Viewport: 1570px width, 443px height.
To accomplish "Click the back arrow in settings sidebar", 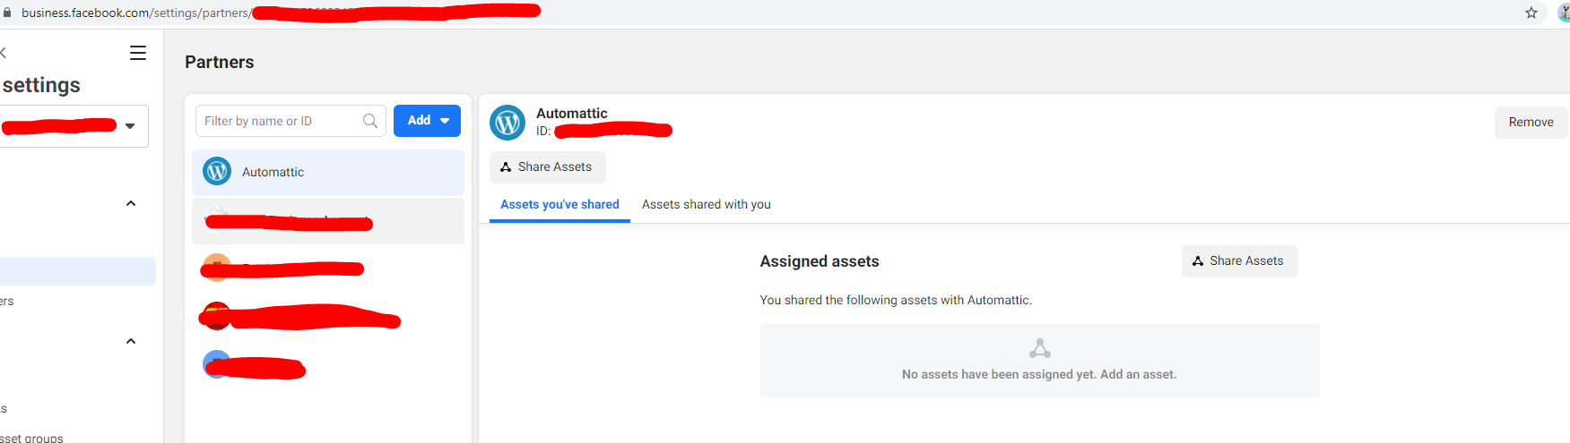I will tap(4, 53).
